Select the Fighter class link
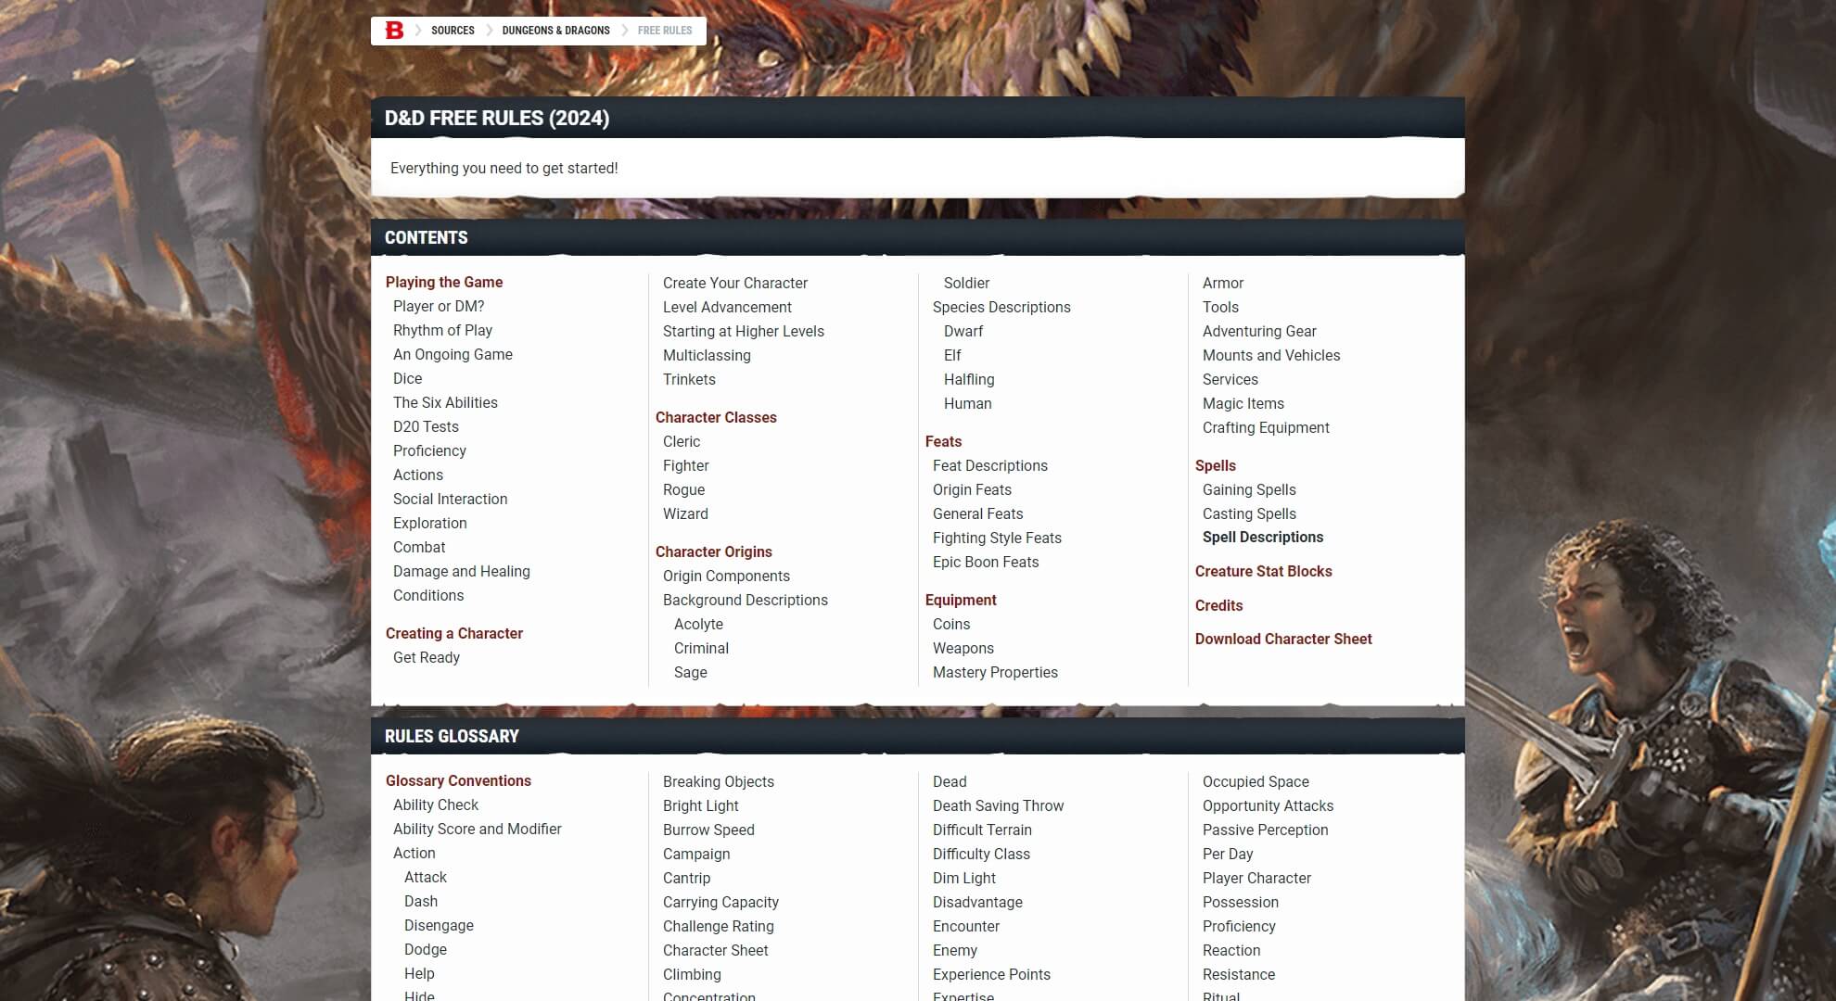This screenshot has height=1001, width=1836. 686,465
